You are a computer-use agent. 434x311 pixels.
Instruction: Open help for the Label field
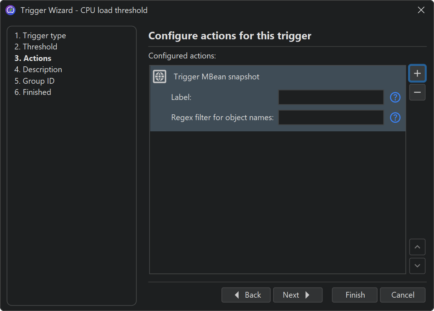pos(395,97)
